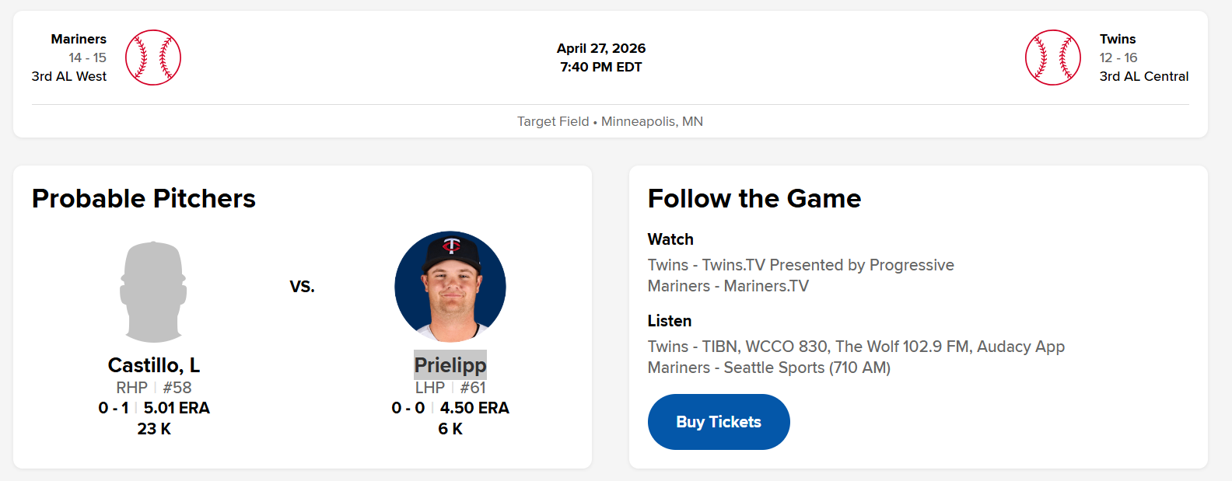This screenshot has height=481, width=1232.
Task: Click Castillo's silhouette placeholder photo
Action: 153,291
